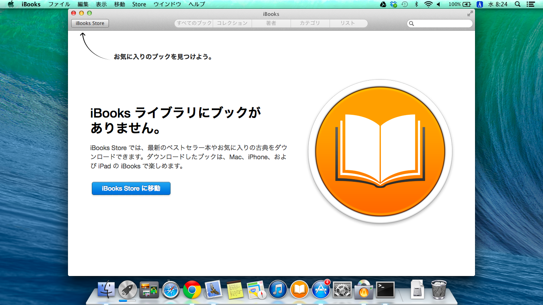Click the battery 100% indicator
Image resolution: width=543 pixels, height=305 pixels.
coord(460,4)
